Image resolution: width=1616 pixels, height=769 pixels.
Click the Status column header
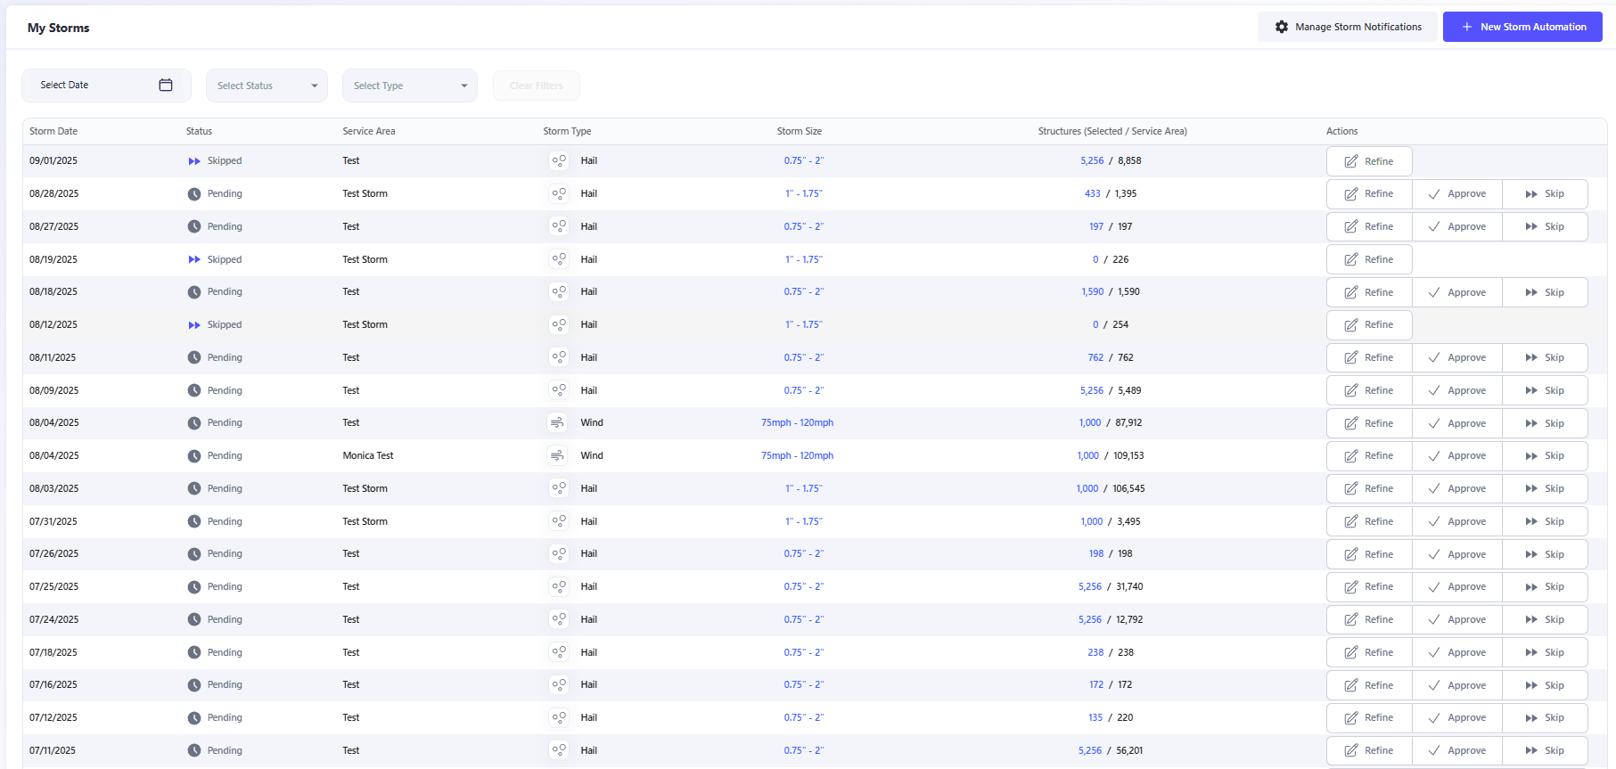[199, 131]
